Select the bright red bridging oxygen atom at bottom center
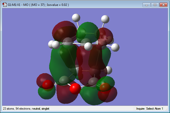This screenshot has width=170, height=113. (75, 89)
